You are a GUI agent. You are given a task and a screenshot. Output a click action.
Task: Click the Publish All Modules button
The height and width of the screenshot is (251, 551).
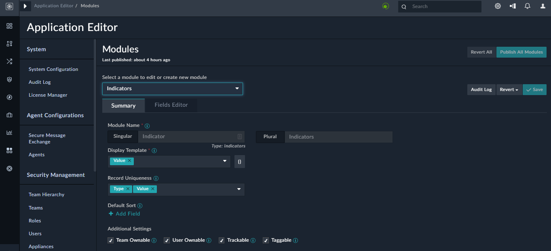521,52
